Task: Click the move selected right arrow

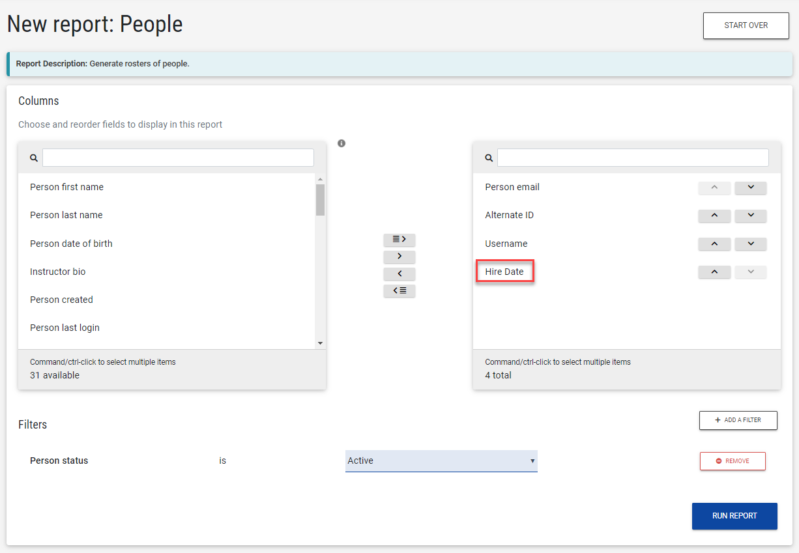Action: [399, 257]
